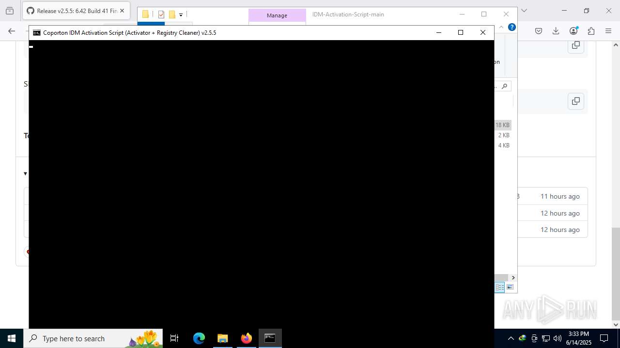Click the File Explorer search magnifier box
This screenshot has width=620, height=348.
pyautogui.click(x=504, y=86)
